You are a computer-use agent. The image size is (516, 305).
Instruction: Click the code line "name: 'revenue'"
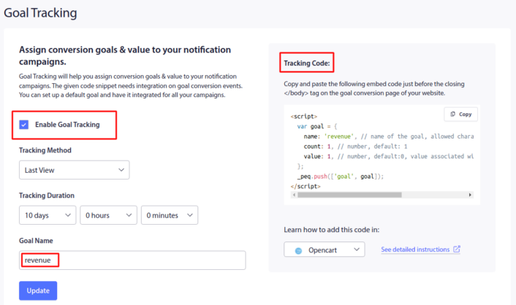389,136
